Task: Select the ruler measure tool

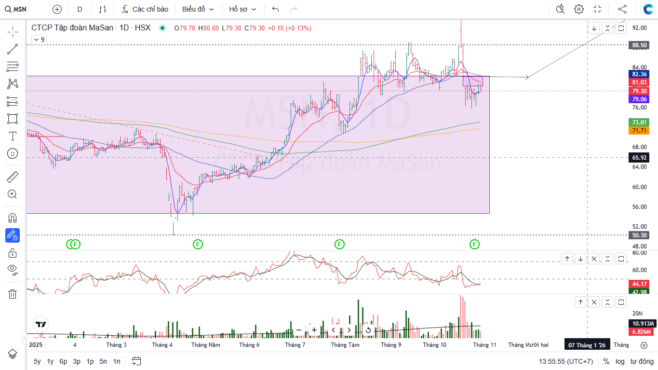Action: 13,177
